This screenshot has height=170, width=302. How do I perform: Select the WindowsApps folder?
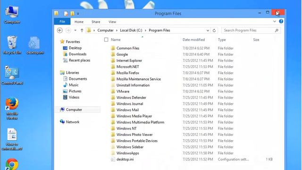(x=128, y=153)
